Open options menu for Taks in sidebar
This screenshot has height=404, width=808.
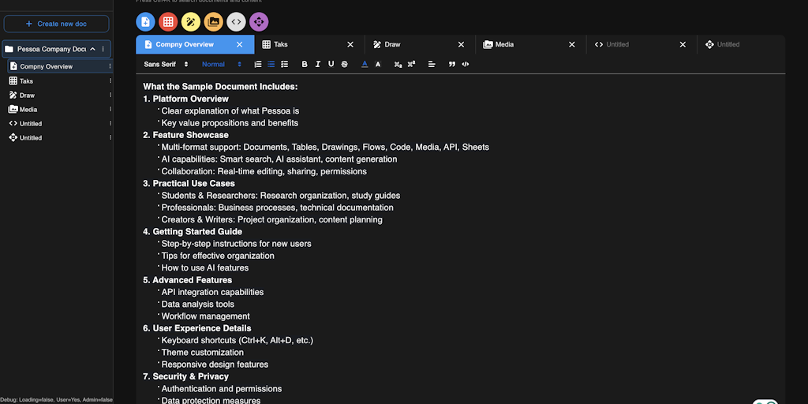[110, 81]
